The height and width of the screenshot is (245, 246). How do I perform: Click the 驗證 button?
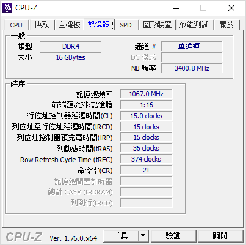tap(173, 236)
